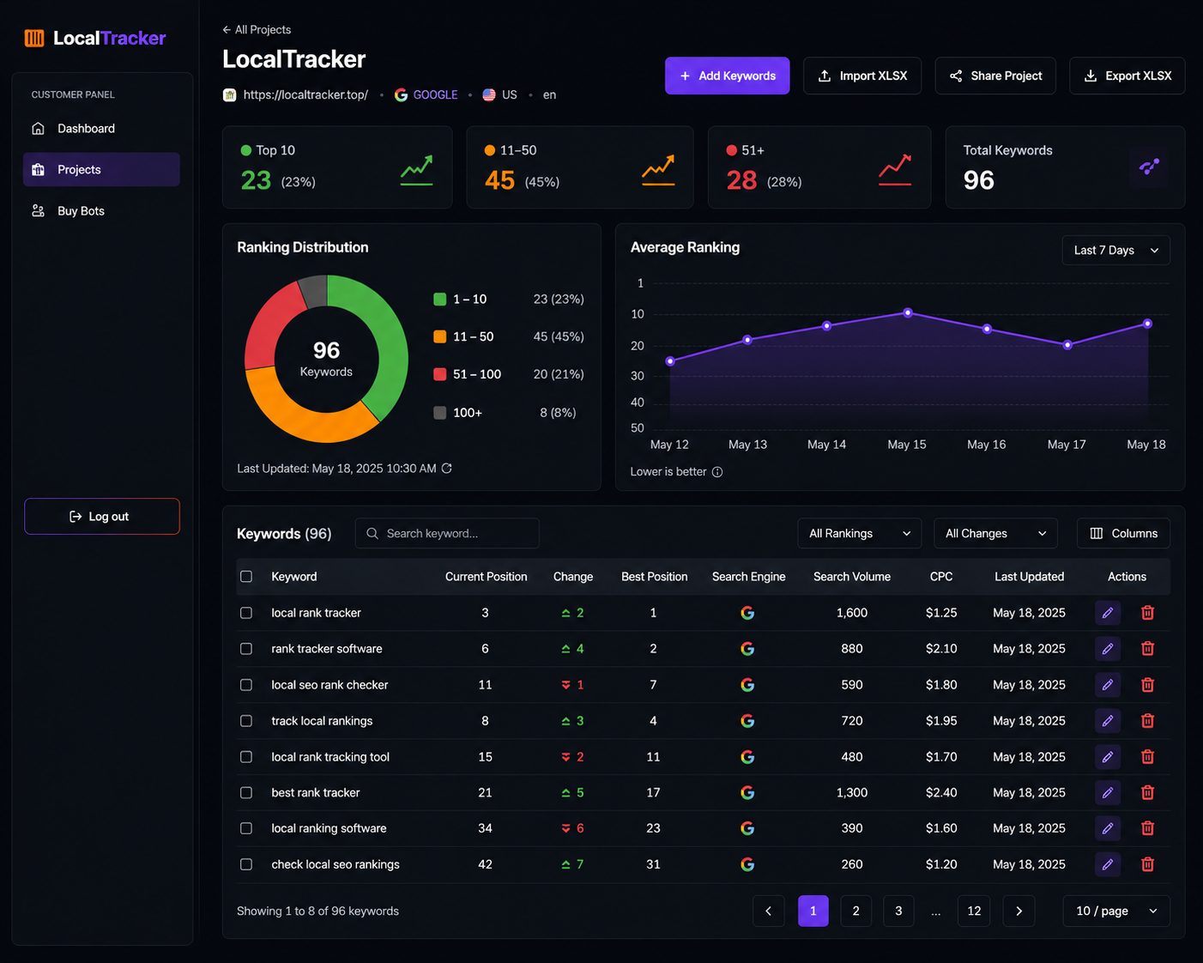Click the Share Project button
The width and height of the screenshot is (1203, 963).
[995, 76]
